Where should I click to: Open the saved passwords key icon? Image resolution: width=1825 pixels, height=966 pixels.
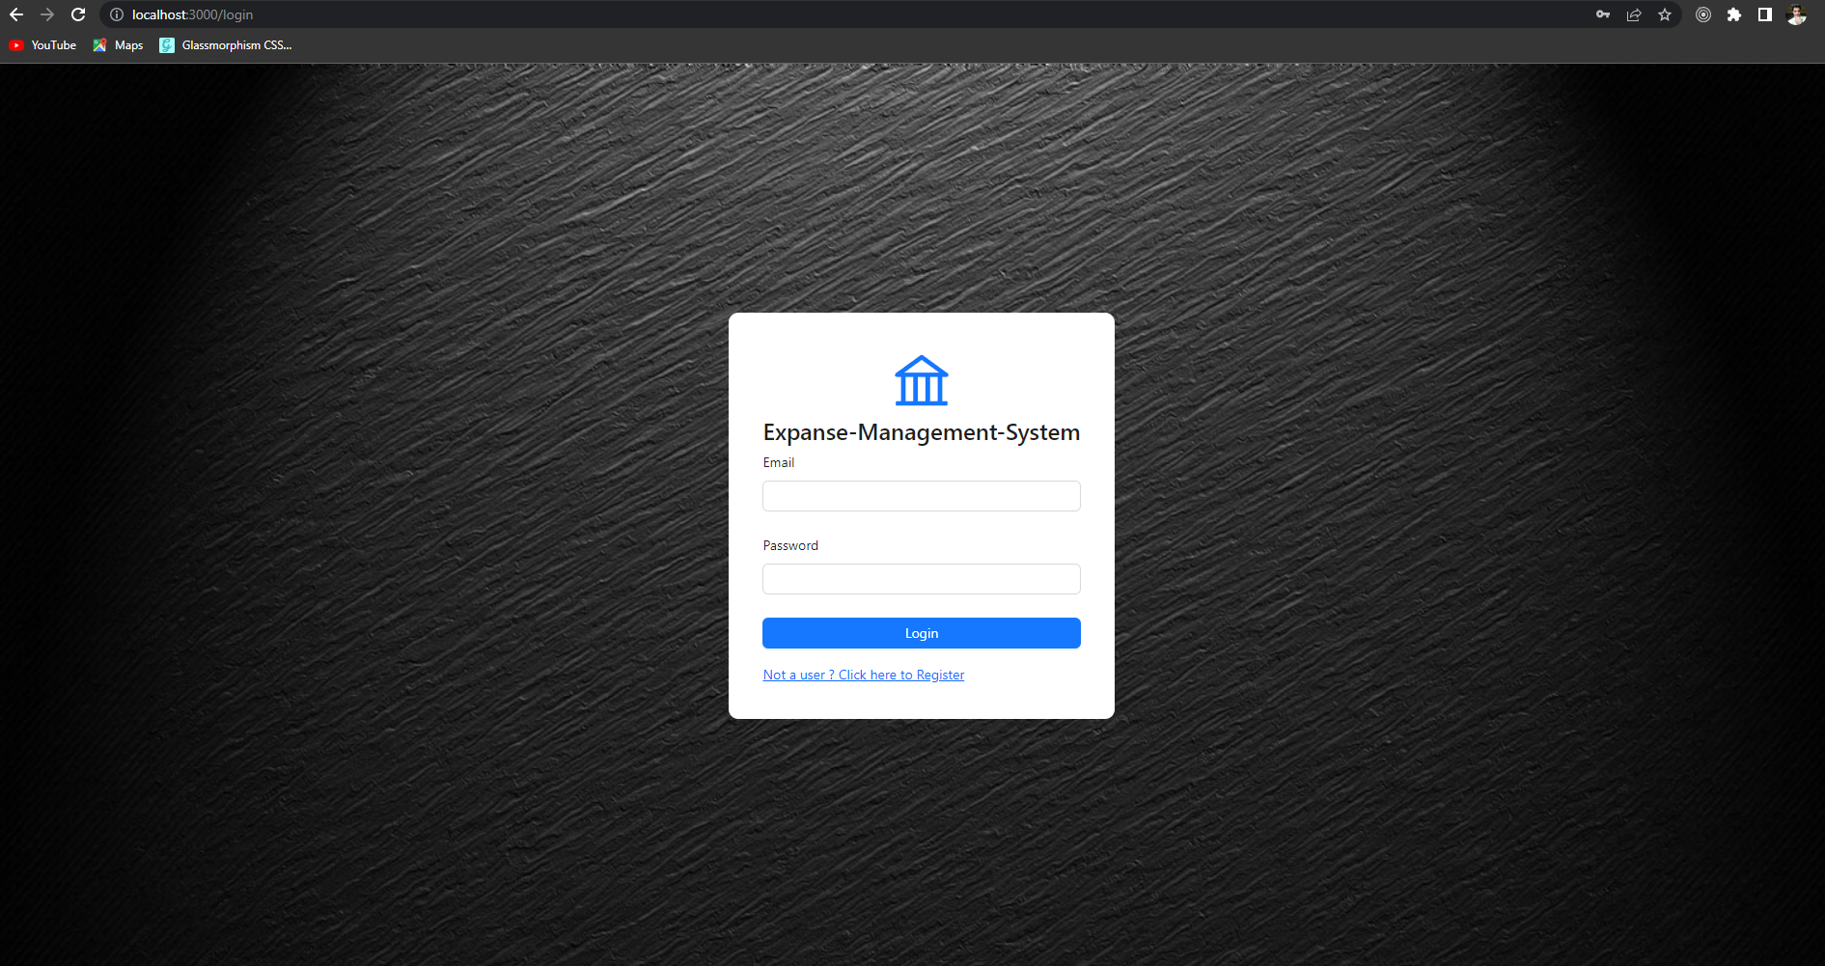(1602, 14)
